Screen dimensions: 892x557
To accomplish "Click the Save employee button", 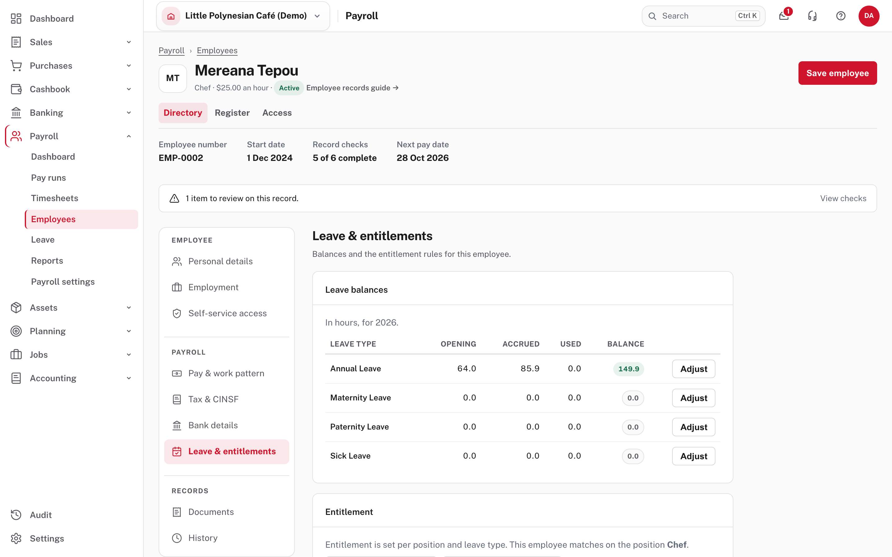I will pyautogui.click(x=837, y=73).
